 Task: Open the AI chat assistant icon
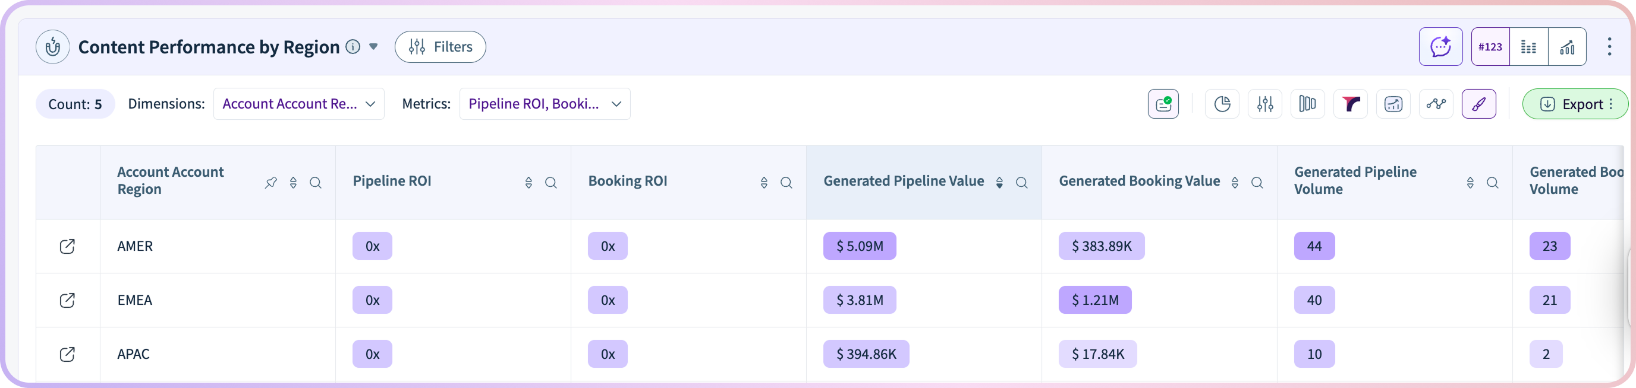click(1440, 47)
